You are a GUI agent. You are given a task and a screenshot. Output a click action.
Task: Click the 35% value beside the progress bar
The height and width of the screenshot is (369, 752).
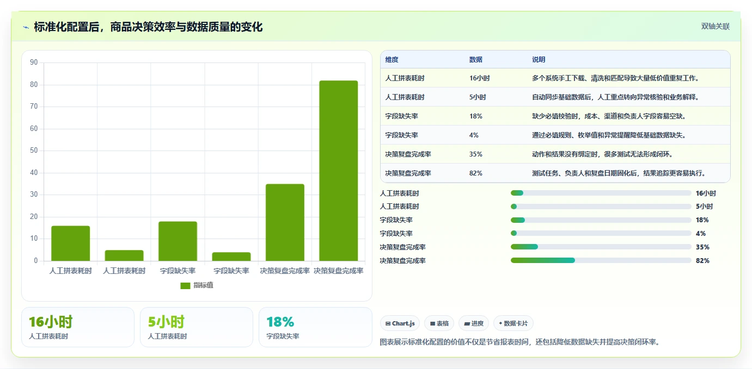click(x=702, y=247)
